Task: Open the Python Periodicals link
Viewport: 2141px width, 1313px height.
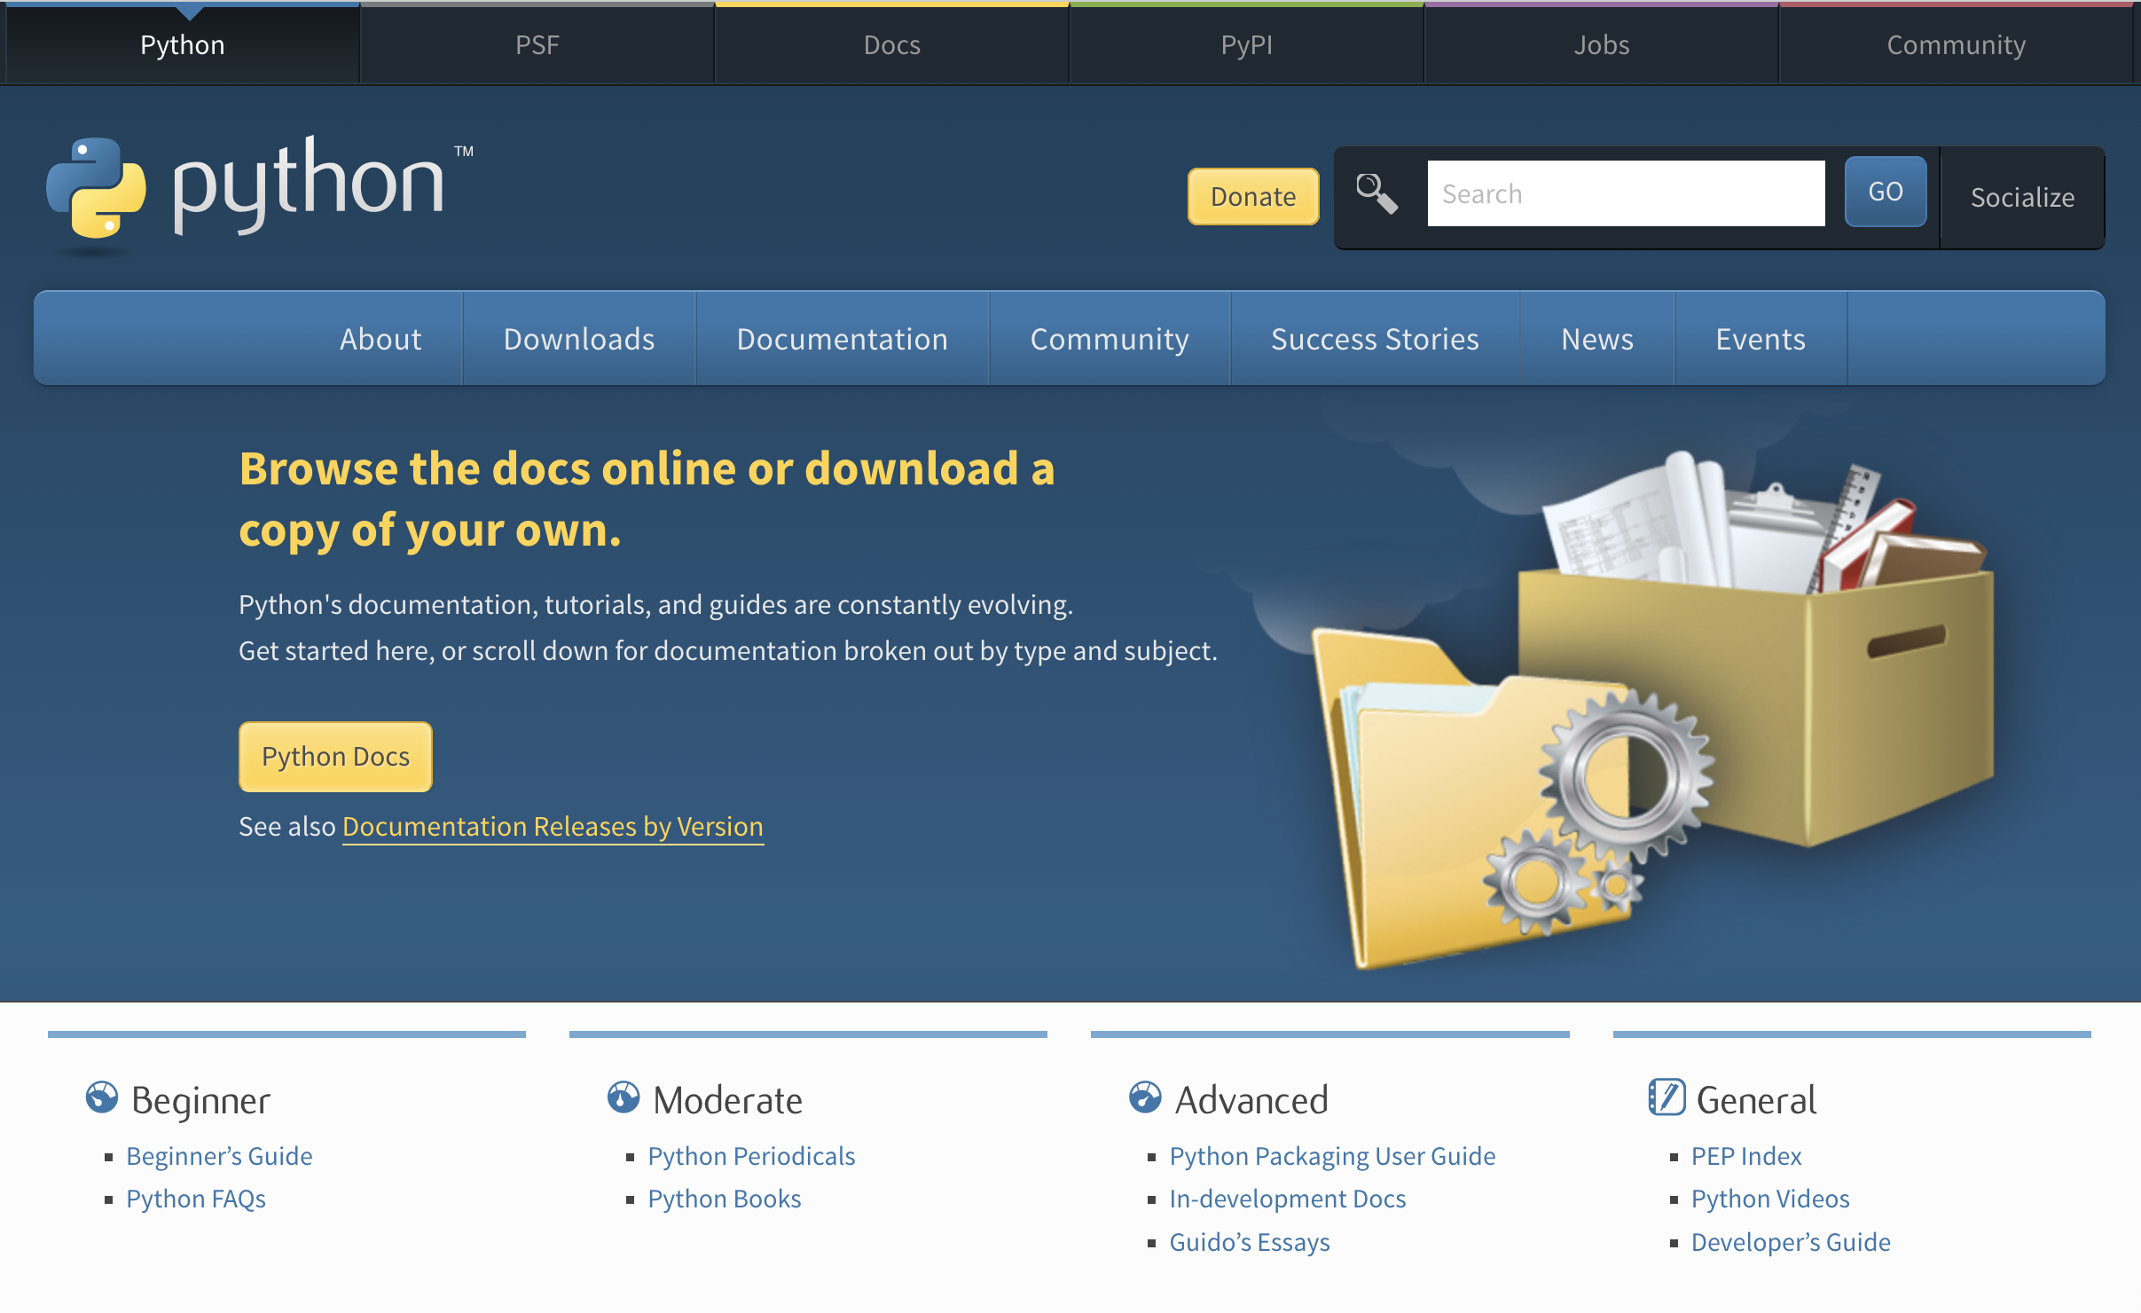Action: [751, 1156]
